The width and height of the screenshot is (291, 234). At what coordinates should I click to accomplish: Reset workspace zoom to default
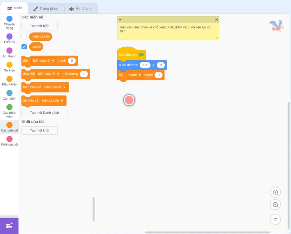pos(275,219)
